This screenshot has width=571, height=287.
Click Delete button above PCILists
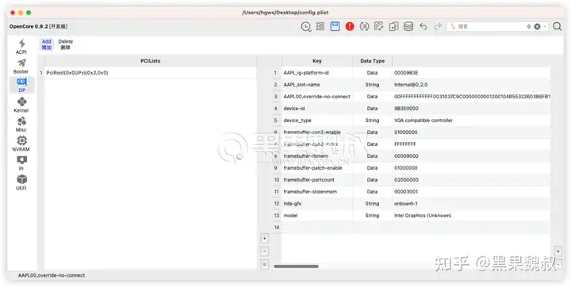[66, 44]
